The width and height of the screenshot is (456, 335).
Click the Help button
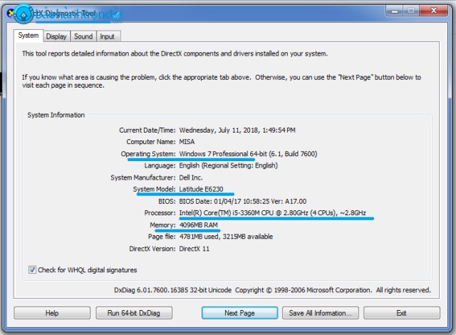[x=52, y=313]
